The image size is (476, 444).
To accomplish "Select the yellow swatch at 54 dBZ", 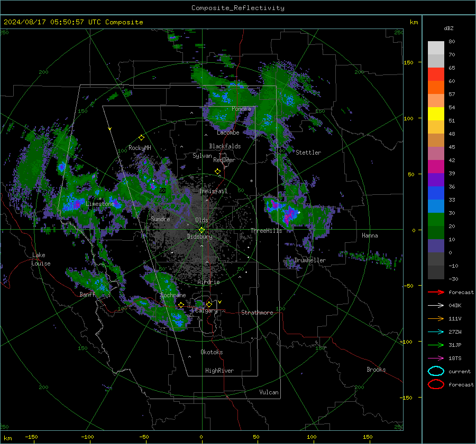I will click(436, 114).
